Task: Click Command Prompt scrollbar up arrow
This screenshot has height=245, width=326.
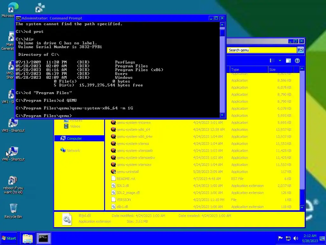Action: tap(222, 25)
